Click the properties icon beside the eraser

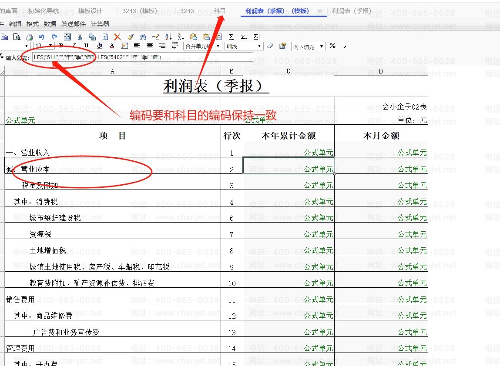pos(282,46)
